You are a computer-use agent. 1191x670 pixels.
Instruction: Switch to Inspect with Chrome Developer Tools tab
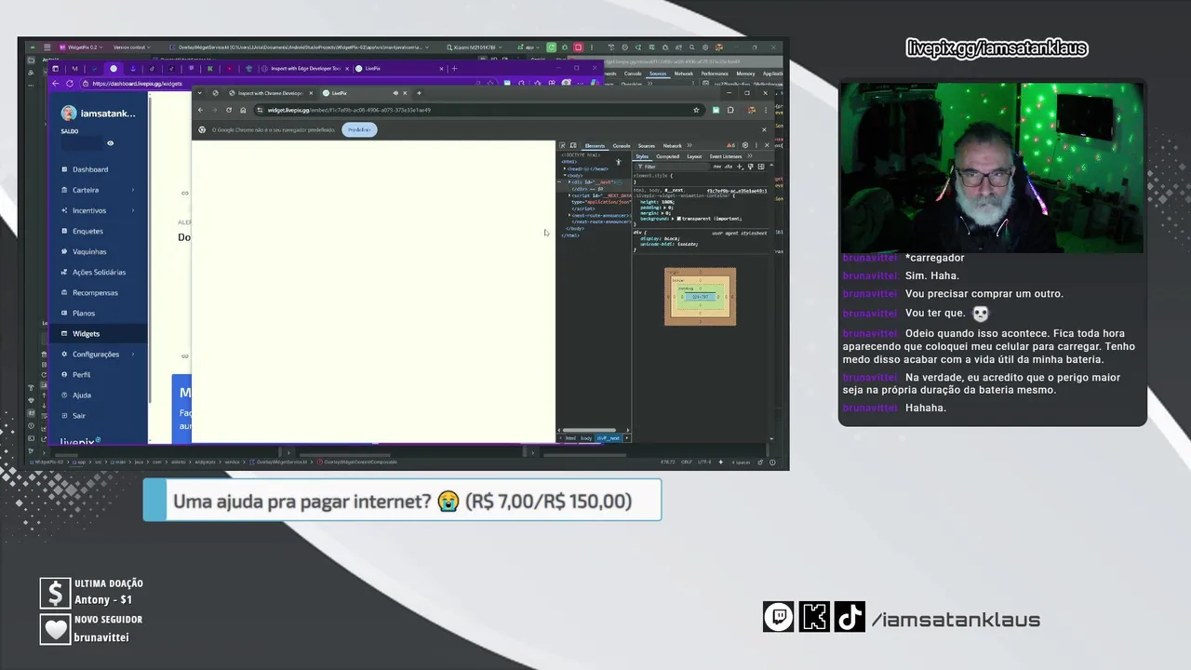click(268, 93)
